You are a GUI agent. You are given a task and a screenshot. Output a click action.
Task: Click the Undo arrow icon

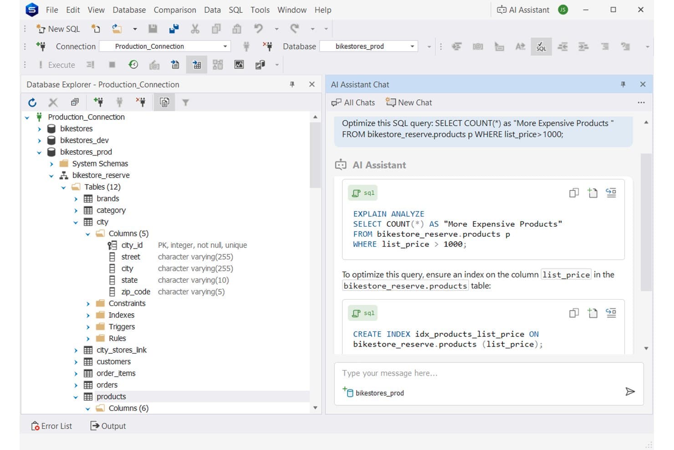click(x=258, y=29)
